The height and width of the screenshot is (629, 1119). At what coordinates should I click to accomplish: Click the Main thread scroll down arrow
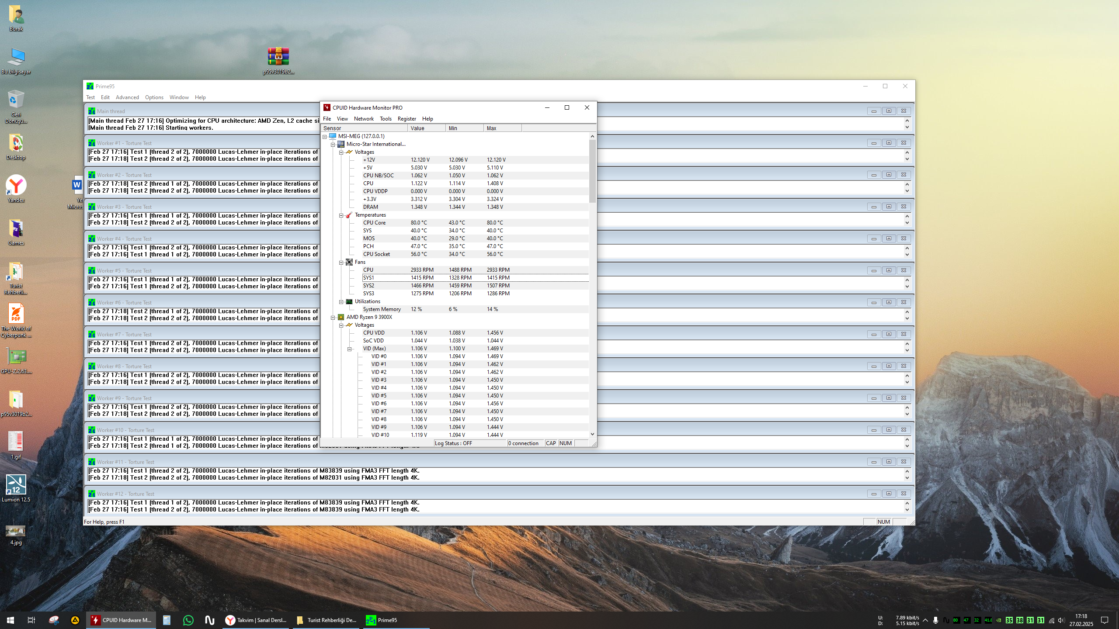tap(907, 128)
